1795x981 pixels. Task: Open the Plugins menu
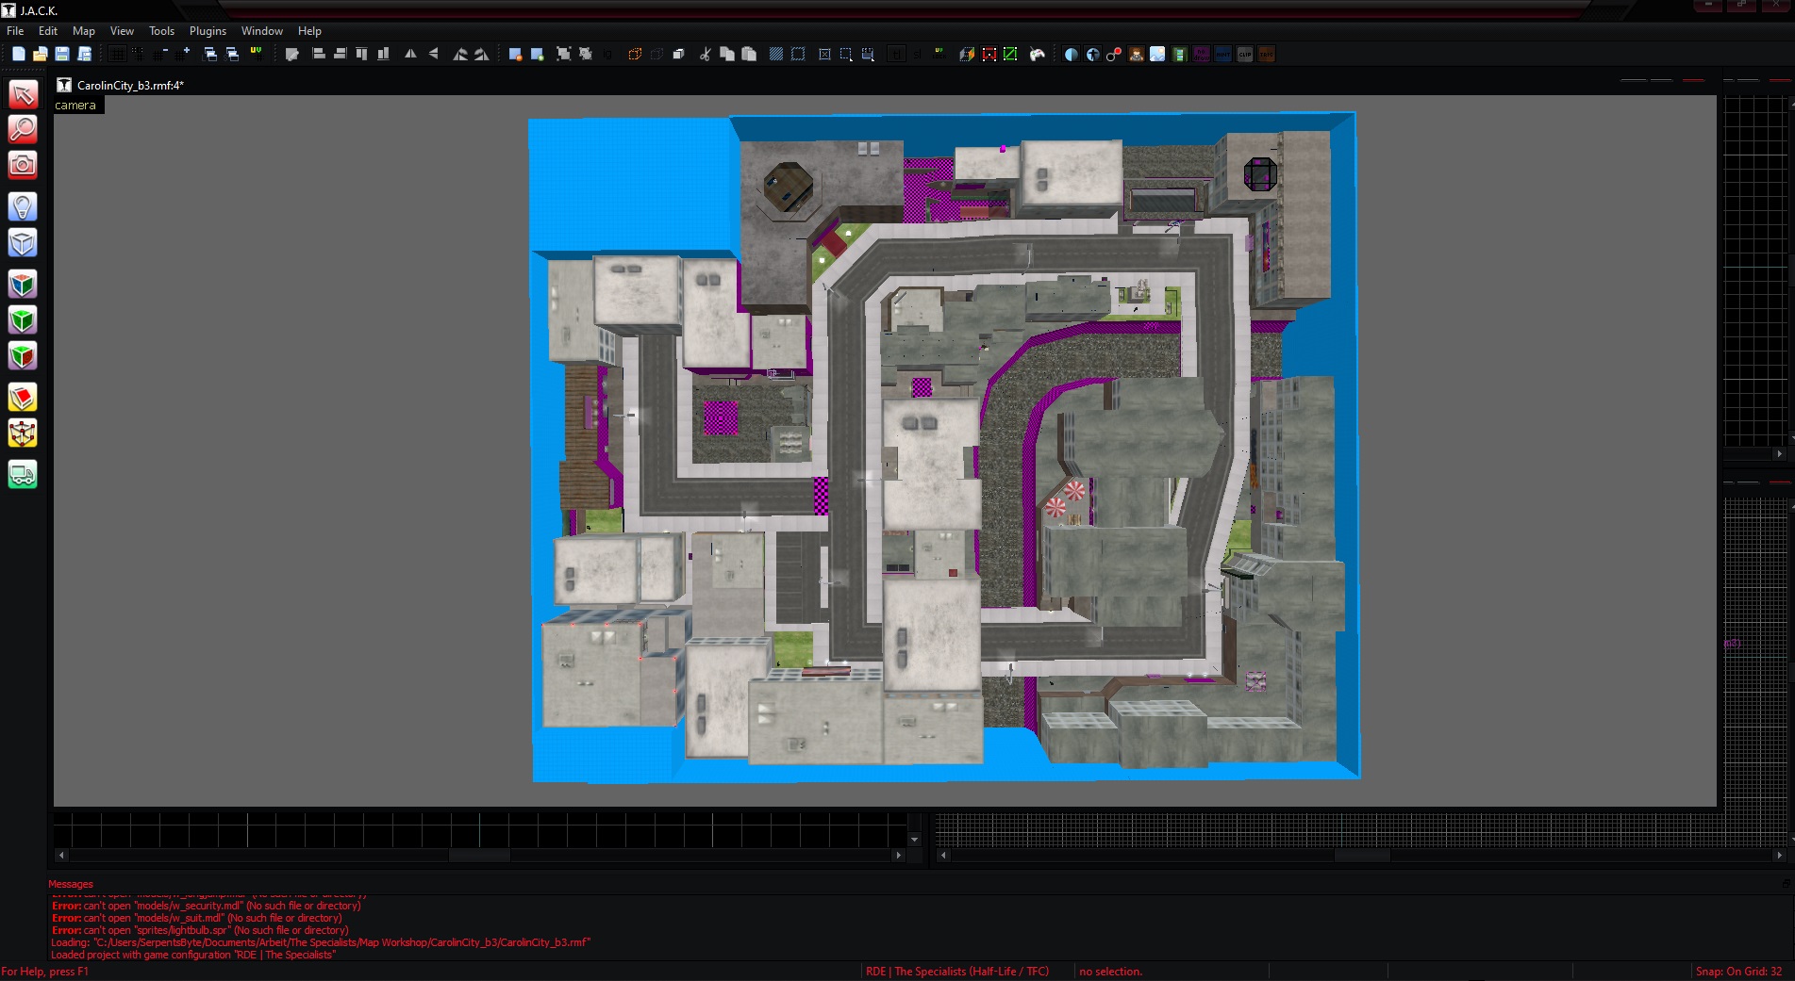[208, 31]
